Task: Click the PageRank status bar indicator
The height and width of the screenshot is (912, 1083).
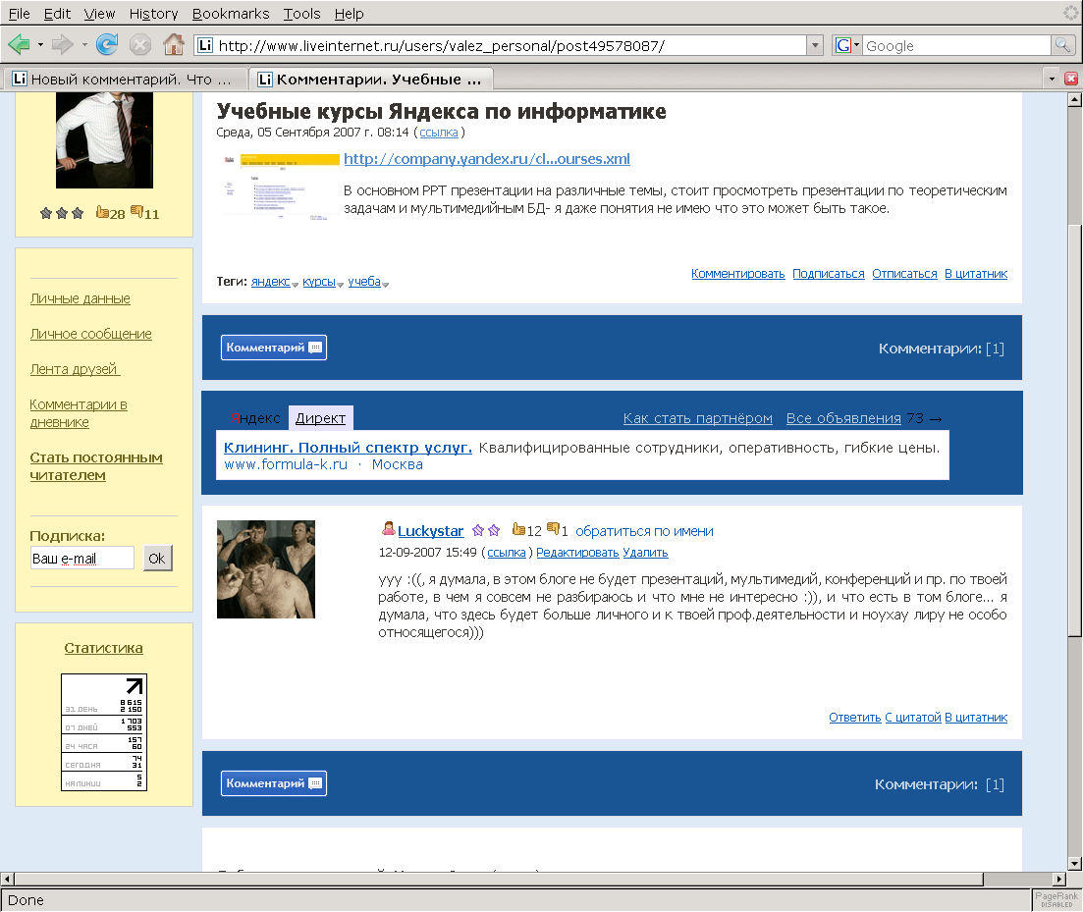Action: point(1056,899)
